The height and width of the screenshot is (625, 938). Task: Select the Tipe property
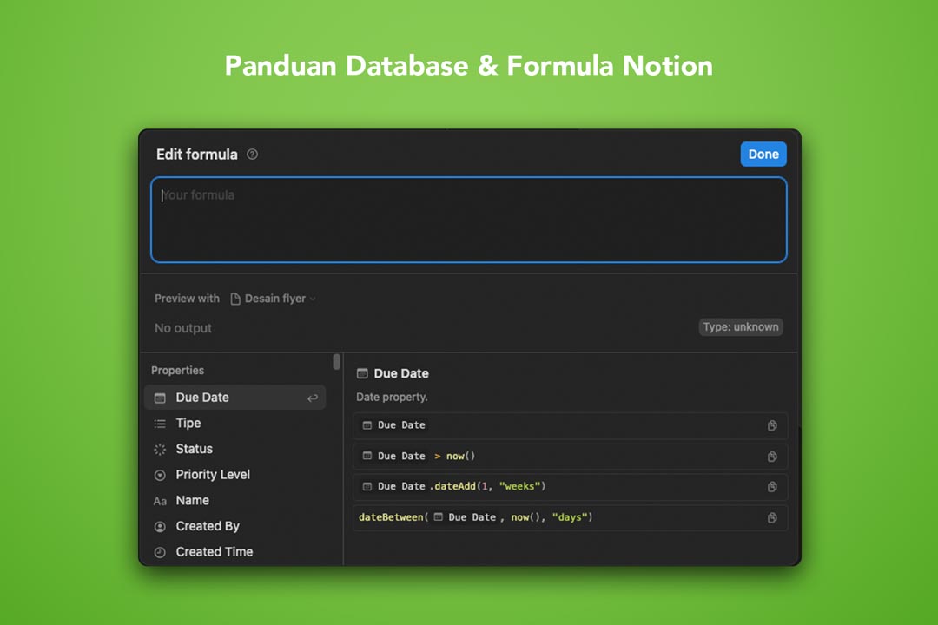click(x=188, y=424)
